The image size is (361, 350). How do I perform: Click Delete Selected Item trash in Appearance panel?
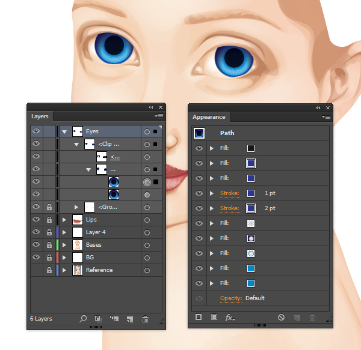point(312,318)
